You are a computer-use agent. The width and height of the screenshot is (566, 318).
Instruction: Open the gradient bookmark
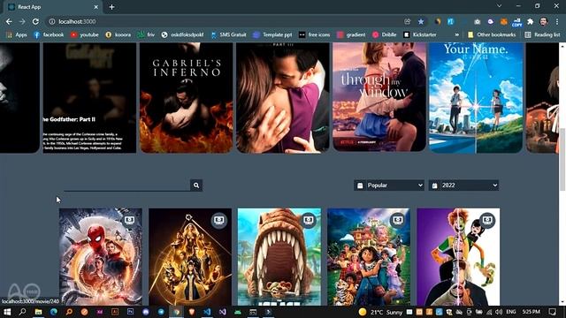(x=351, y=34)
